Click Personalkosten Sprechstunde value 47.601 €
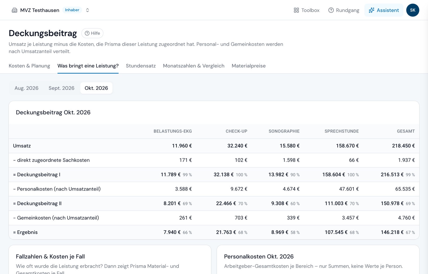 pos(349,189)
